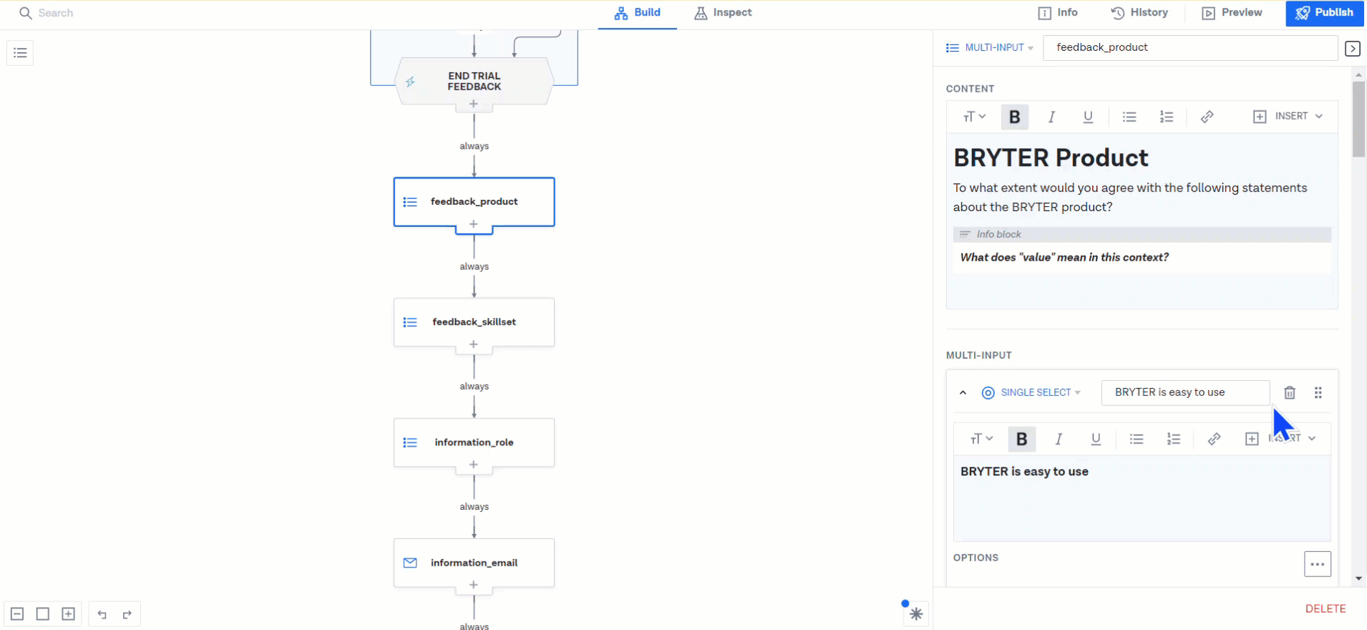Zoom out the canvas with minus icon
Viewport: 1367px width, 630px height.
17,614
